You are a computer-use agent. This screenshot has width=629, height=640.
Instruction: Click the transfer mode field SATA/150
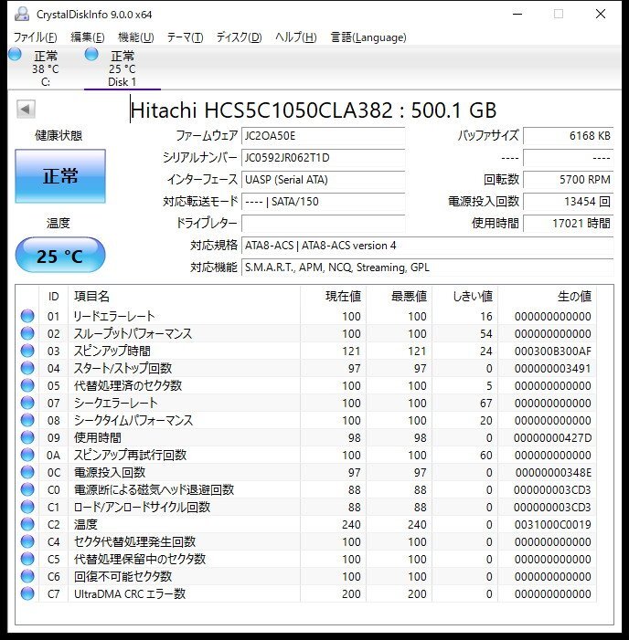coord(324,201)
